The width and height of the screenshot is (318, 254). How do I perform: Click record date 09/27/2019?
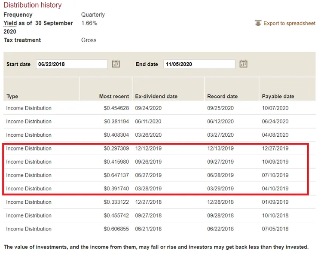pyautogui.click(x=220, y=162)
